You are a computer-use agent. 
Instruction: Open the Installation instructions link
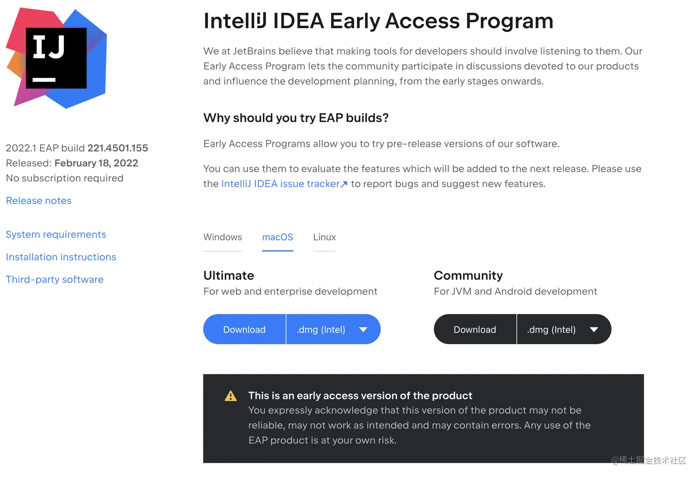61,257
